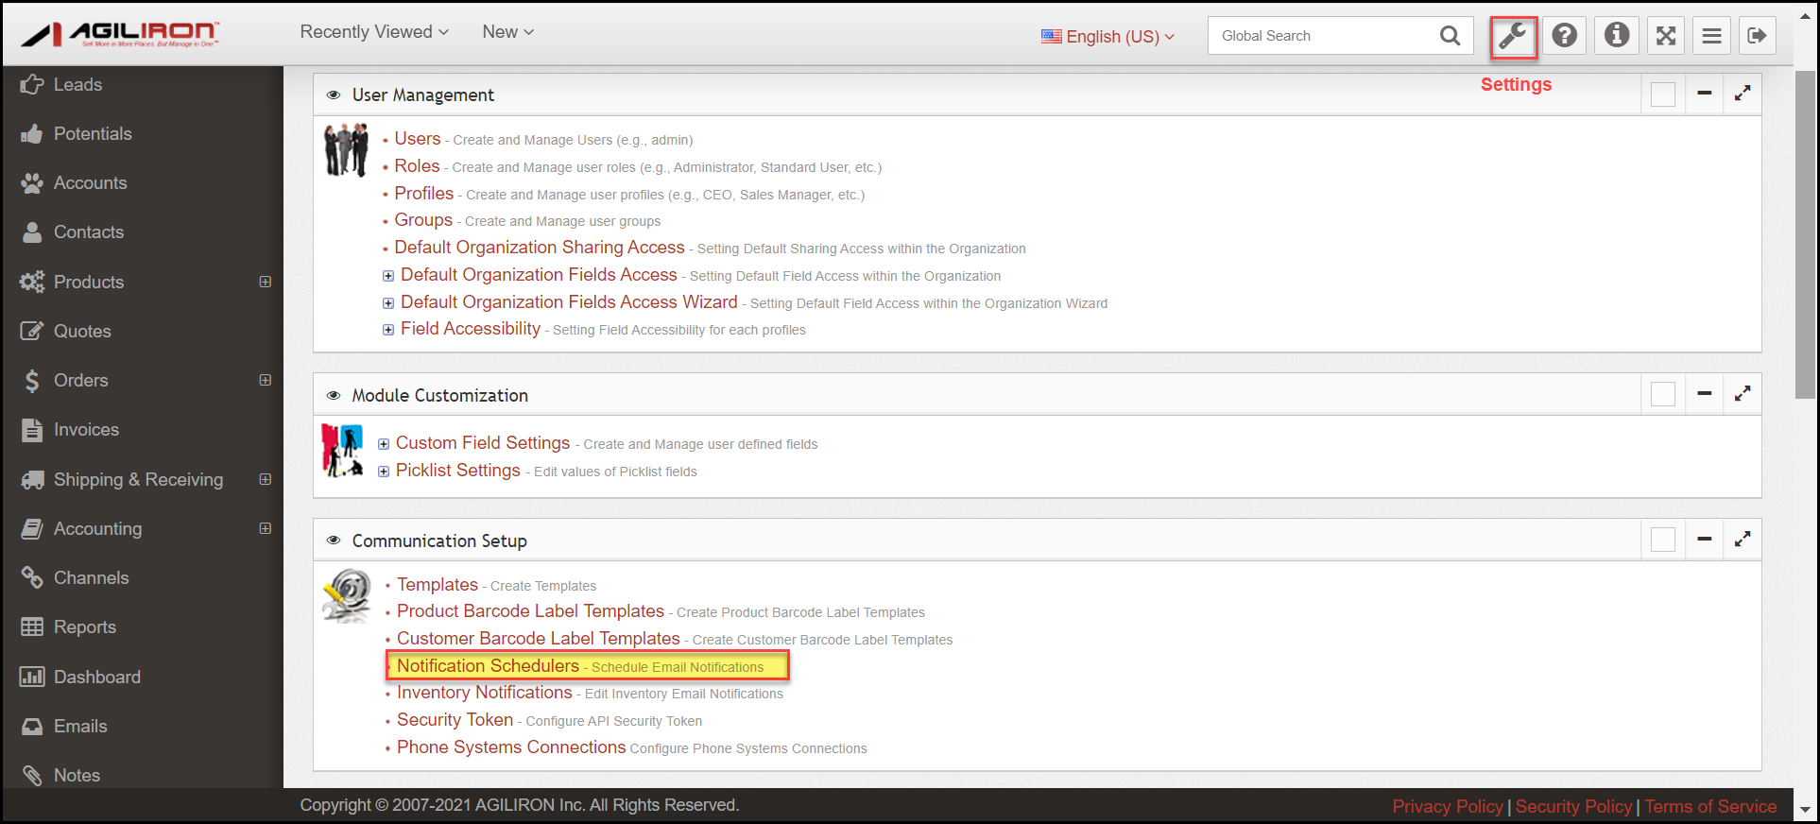Open the Roles link
This screenshot has height=824, width=1820.
coord(417,166)
